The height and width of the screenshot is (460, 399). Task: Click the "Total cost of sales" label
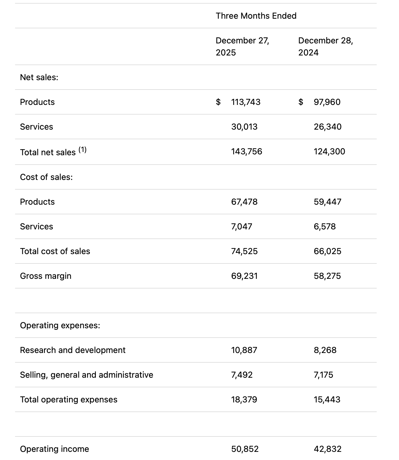(x=55, y=251)
